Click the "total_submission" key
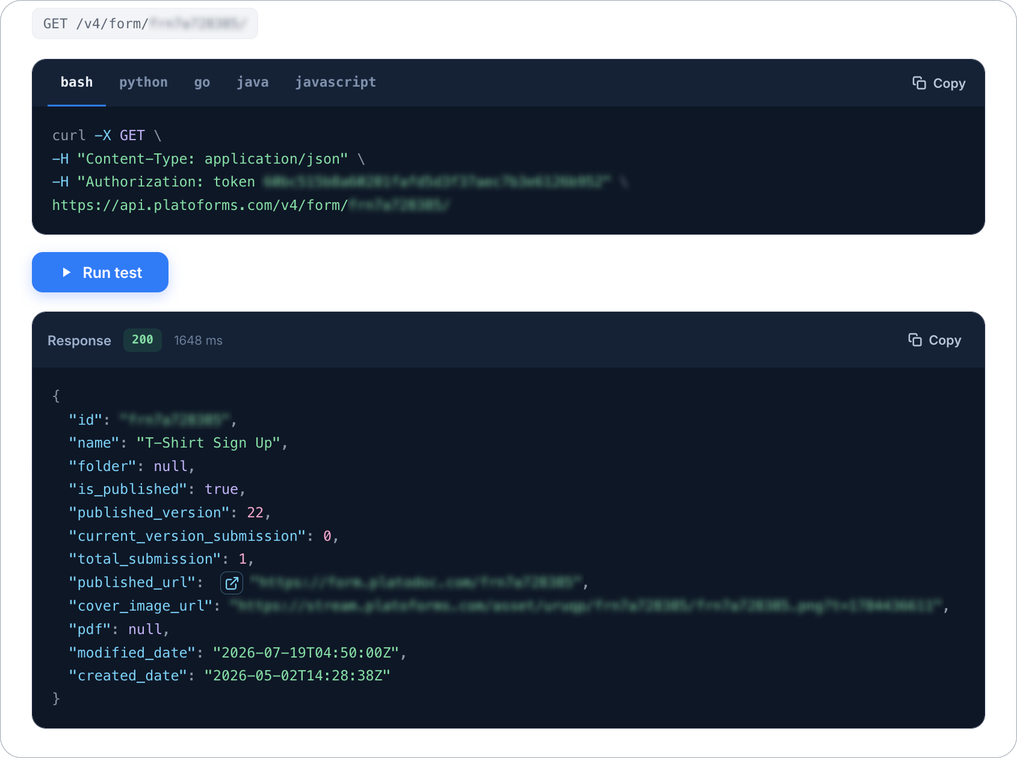The image size is (1017, 758). (145, 559)
